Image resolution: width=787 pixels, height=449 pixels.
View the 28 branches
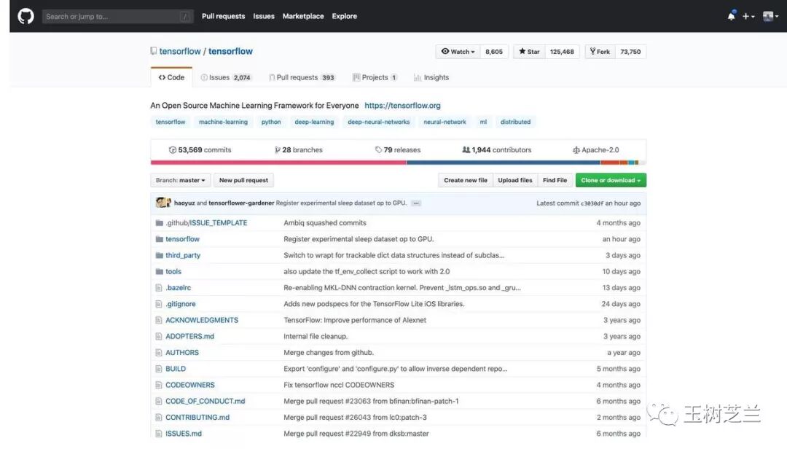[x=299, y=149]
